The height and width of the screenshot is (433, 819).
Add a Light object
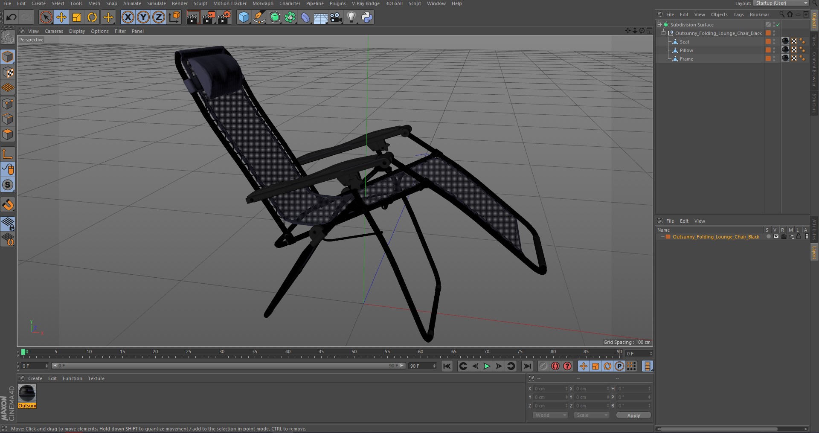tap(351, 17)
